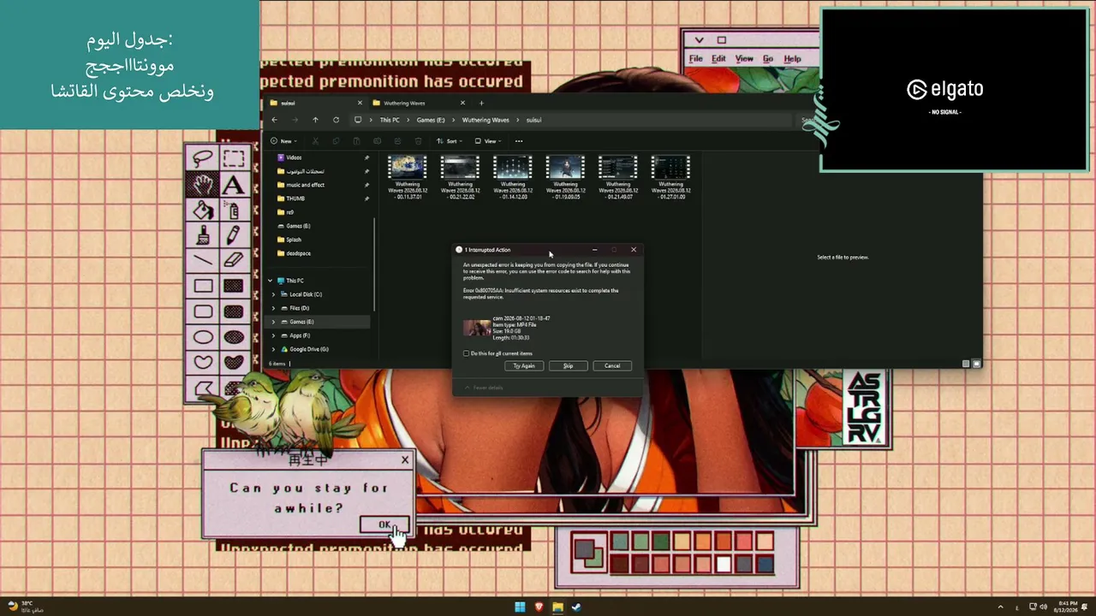Image resolution: width=1096 pixels, height=616 pixels.
Task: Open the volume control in system tray
Action: (x=1043, y=607)
